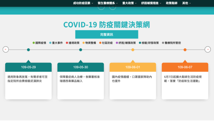Click the 完整資訊 button

tap(107, 34)
